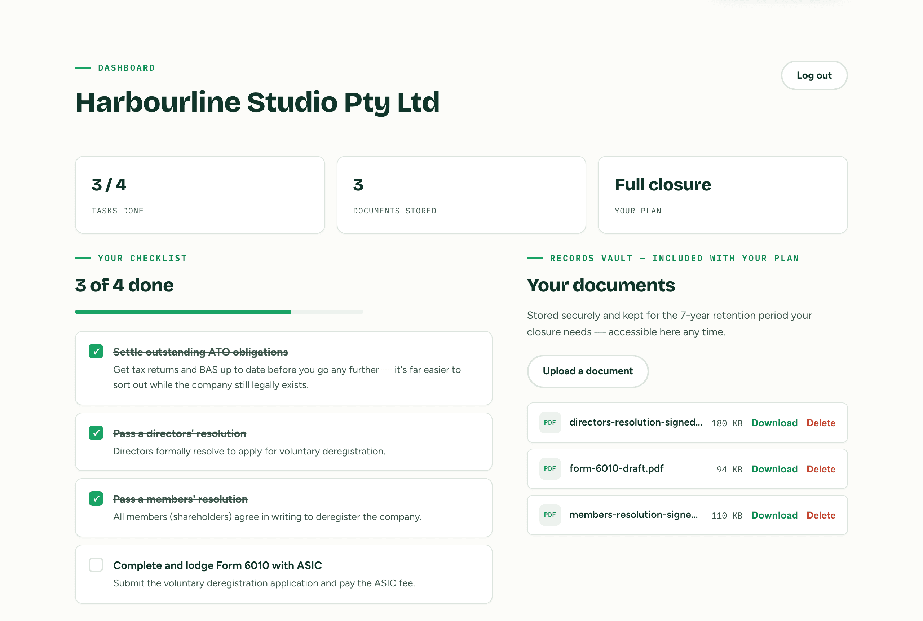Click PDF icon for members-resolution-signed file
923x621 pixels.
[x=549, y=515]
